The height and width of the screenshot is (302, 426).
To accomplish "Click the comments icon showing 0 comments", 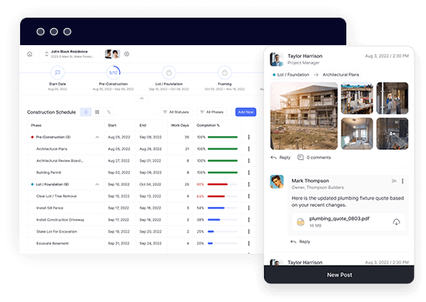I will 300,157.
